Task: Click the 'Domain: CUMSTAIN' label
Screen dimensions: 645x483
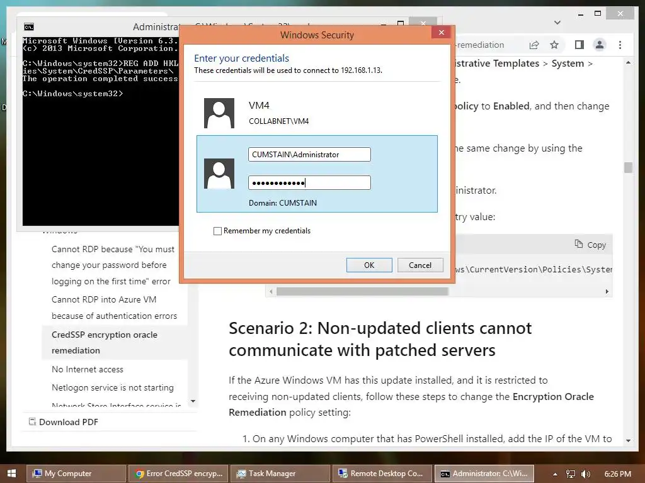Action: [x=283, y=203]
